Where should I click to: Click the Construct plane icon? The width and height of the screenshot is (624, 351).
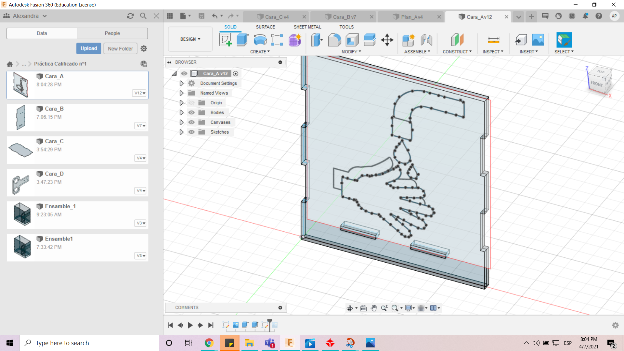click(x=456, y=39)
